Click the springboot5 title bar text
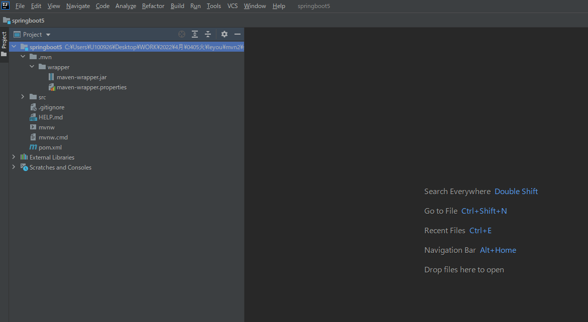Viewport: 588px width, 322px height. click(314, 6)
